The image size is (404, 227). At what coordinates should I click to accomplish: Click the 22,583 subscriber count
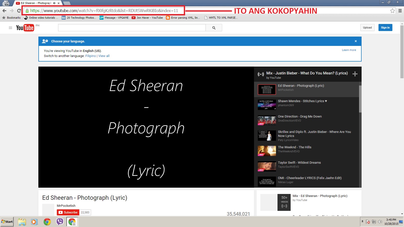tap(85, 212)
